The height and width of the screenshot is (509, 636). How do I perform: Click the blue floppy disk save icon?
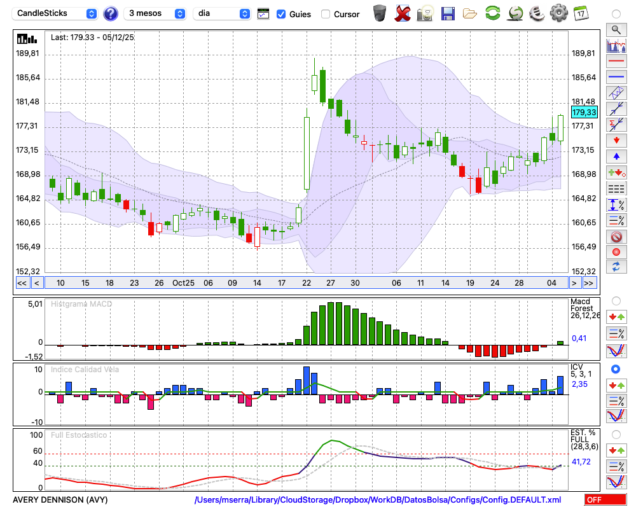(x=448, y=13)
